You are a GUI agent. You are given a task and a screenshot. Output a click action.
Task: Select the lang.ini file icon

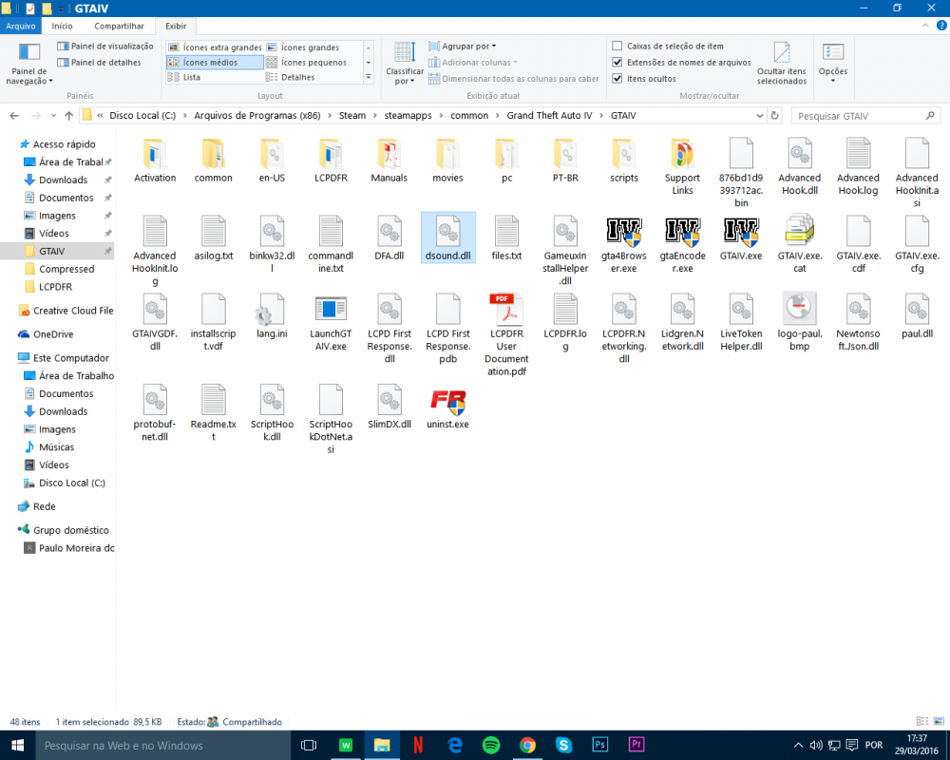[x=272, y=309]
